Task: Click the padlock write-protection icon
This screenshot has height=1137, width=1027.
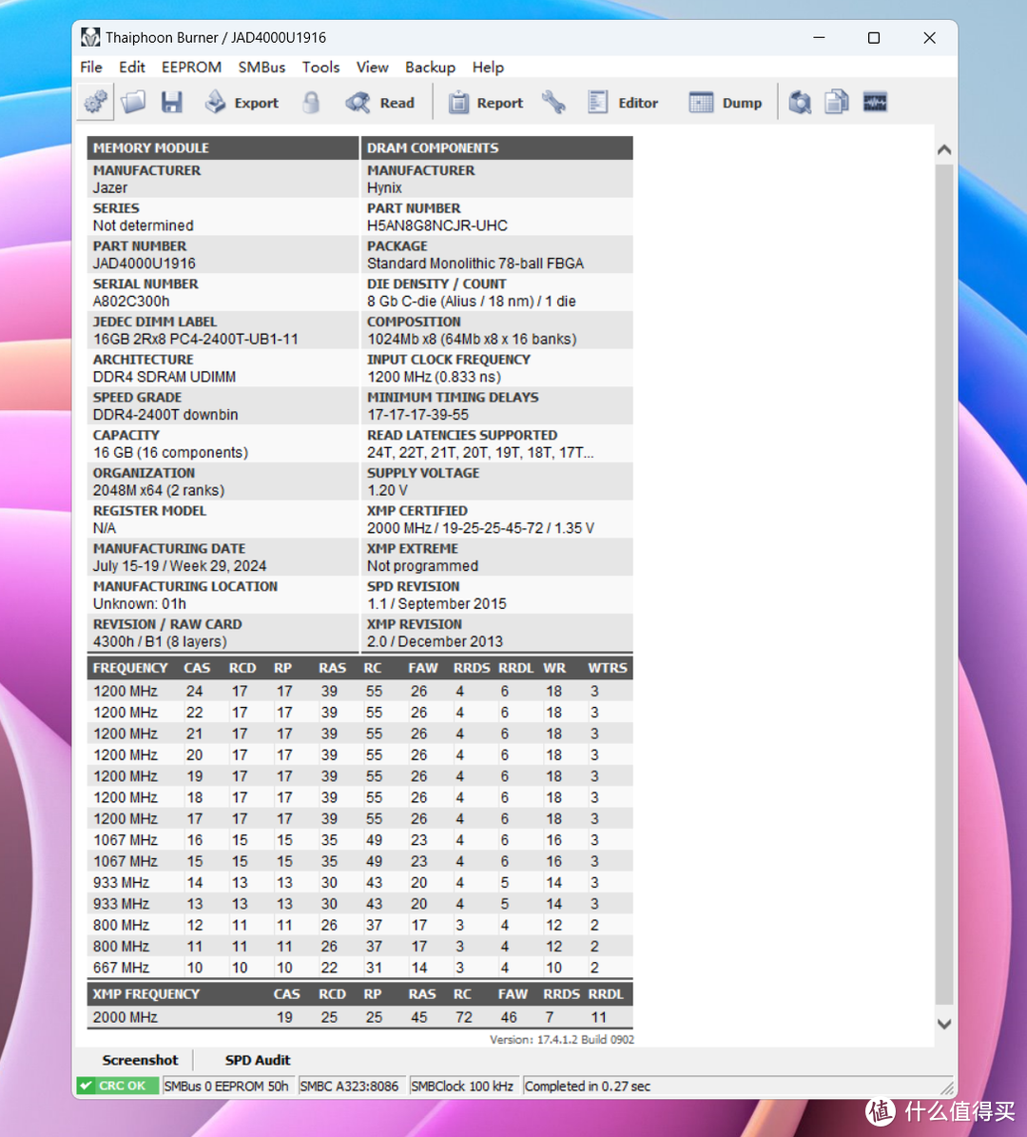Action: tap(311, 102)
